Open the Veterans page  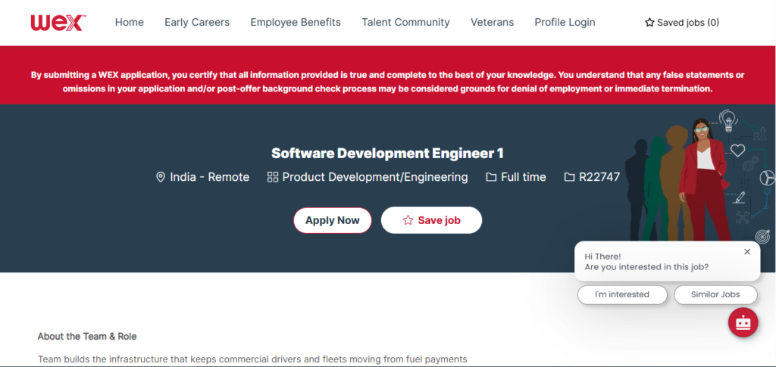click(492, 22)
